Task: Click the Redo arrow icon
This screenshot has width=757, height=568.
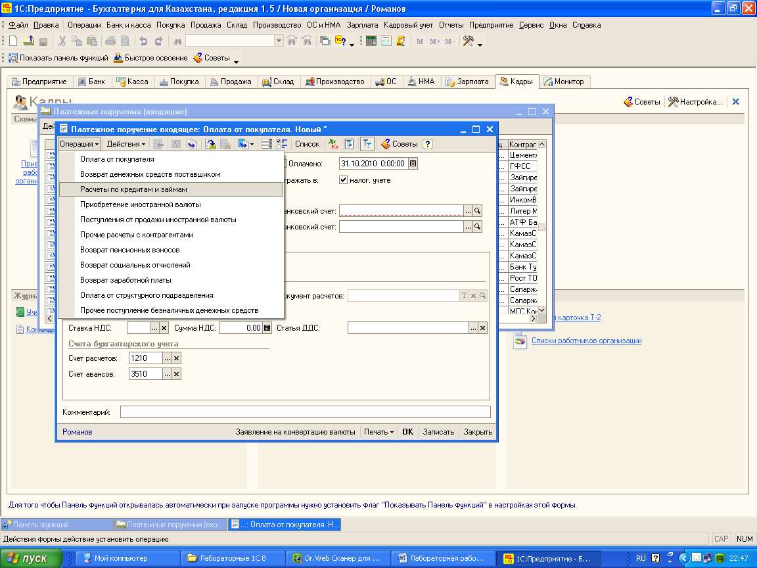Action: click(159, 41)
